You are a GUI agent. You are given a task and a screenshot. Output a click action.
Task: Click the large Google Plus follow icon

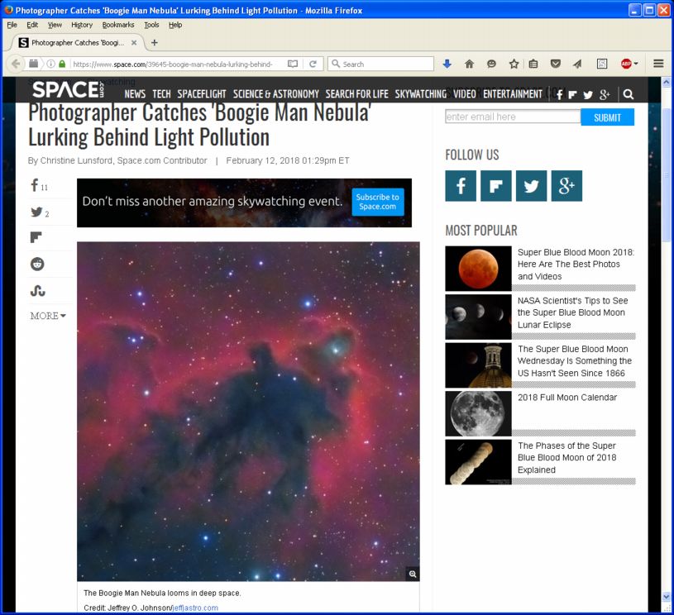point(566,186)
